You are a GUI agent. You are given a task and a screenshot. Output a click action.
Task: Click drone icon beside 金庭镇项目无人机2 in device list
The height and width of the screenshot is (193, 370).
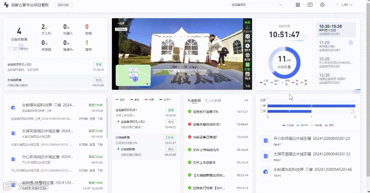click(x=118, y=122)
